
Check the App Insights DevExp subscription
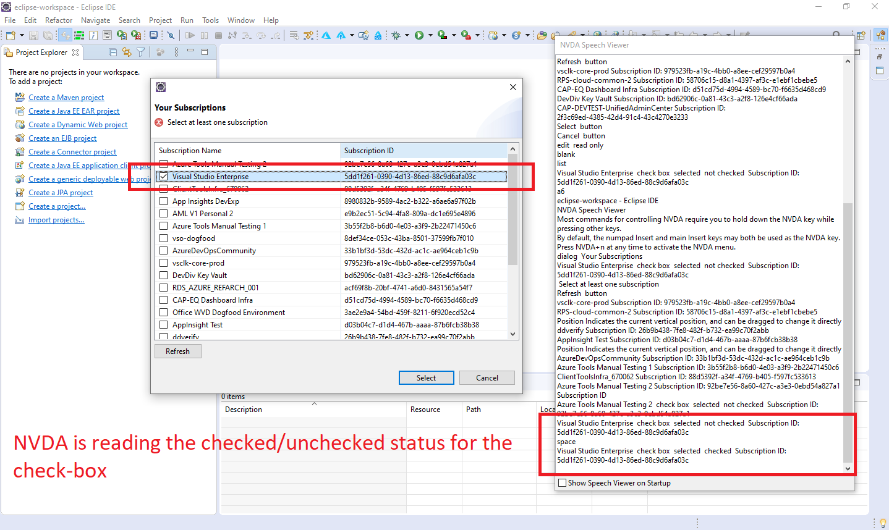(163, 201)
